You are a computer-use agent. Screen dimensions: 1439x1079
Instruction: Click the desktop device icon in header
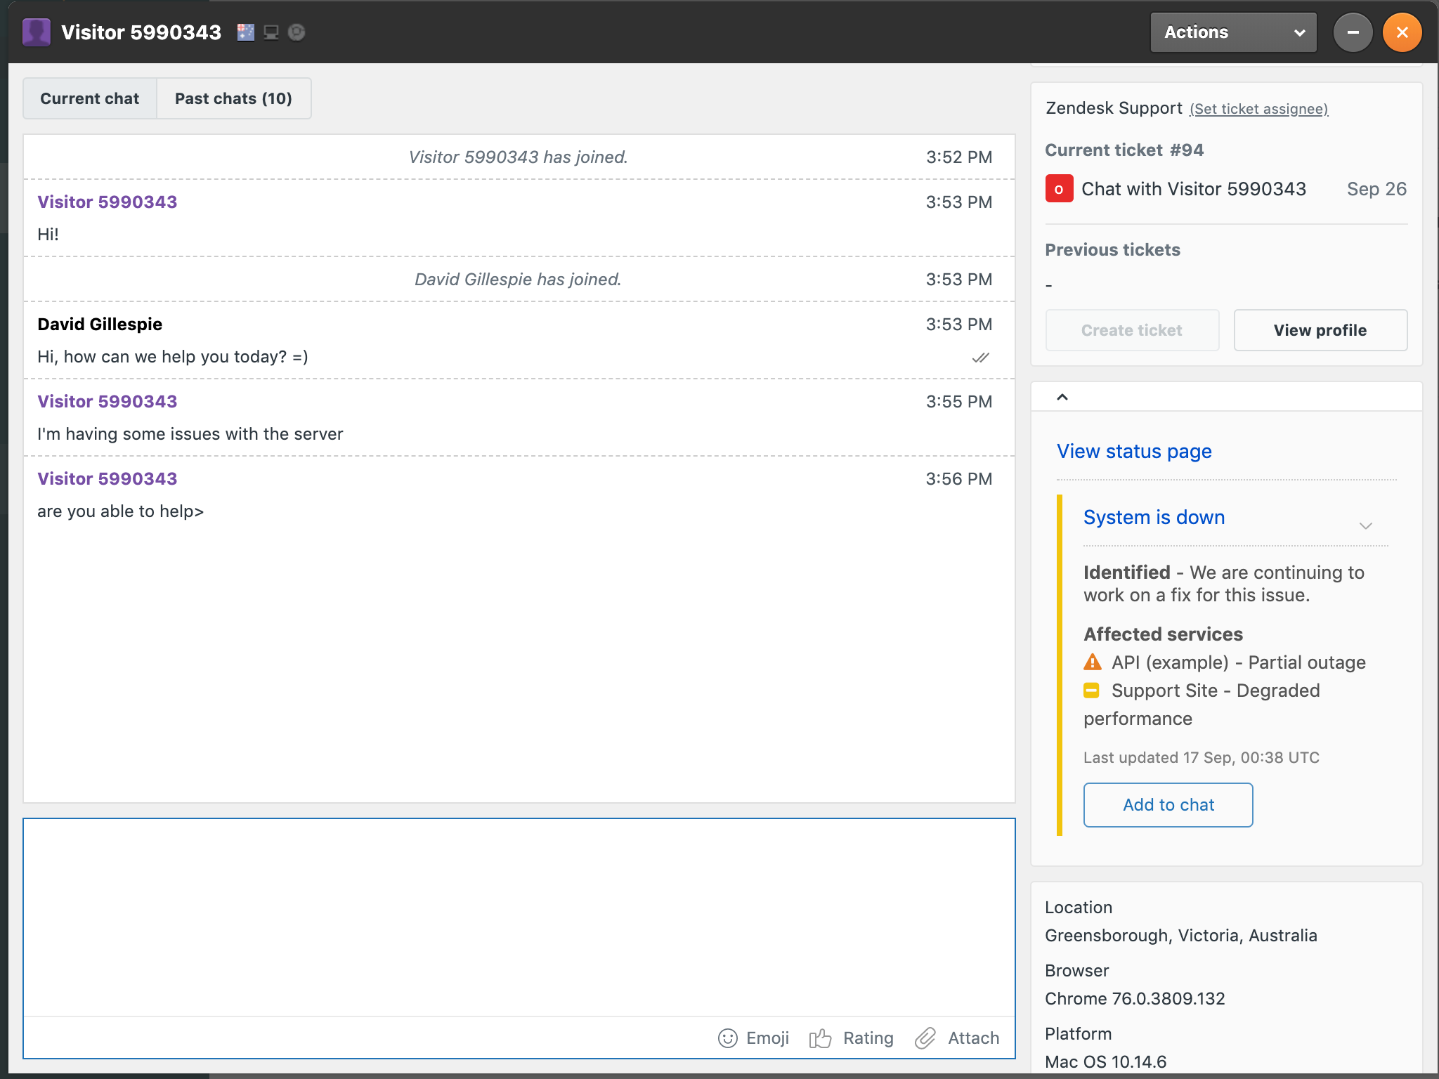pyautogui.click(x=271, y=32)
